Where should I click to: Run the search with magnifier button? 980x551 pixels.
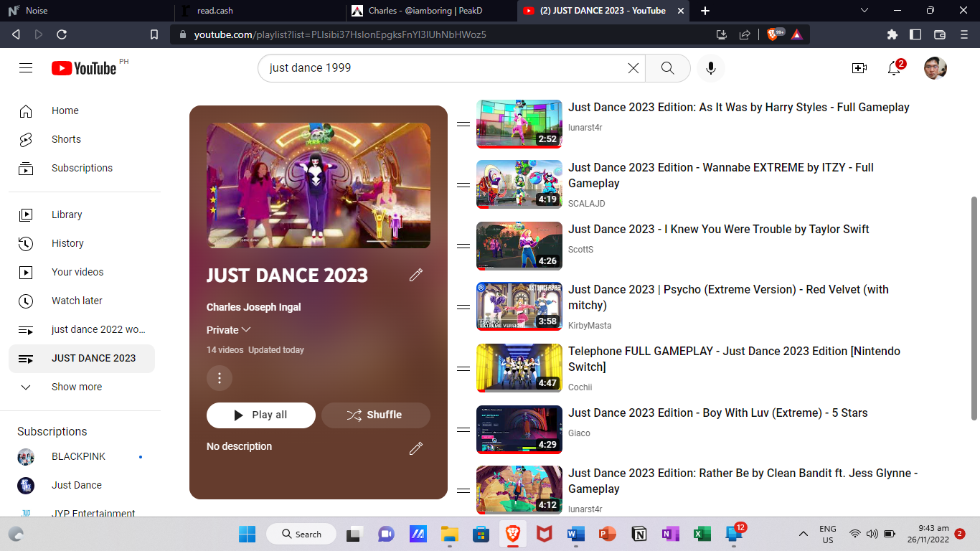(x=667, y=68)
